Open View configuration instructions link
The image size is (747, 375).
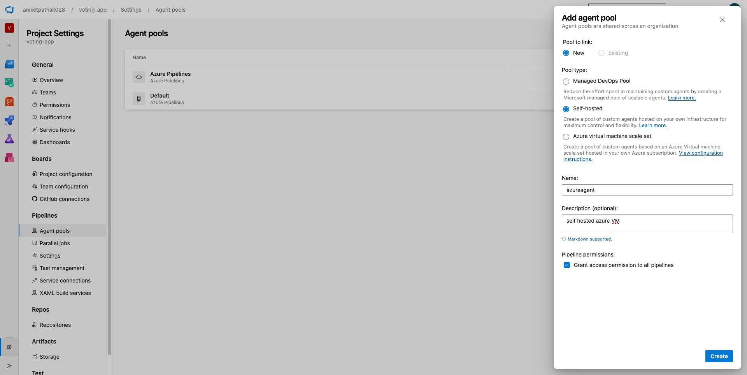pos(643,156)
